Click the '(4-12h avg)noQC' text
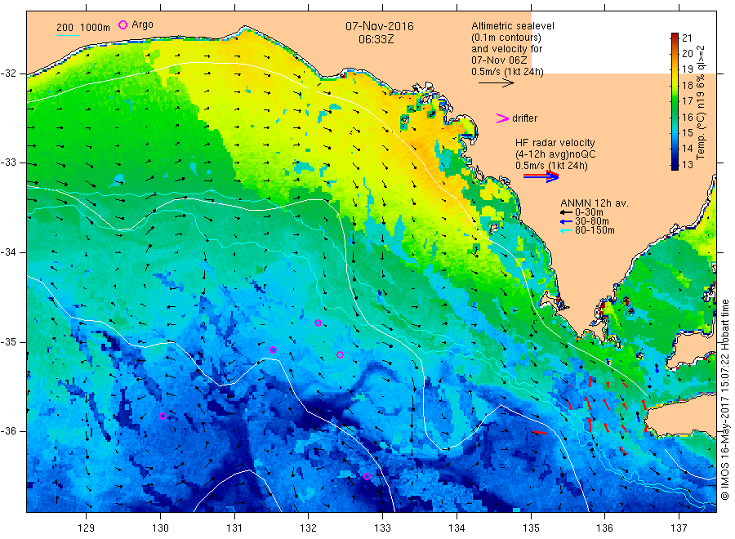 coord(556,154)
